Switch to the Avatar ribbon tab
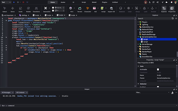The height and width of the screenshot is (111, 178). click(63, 2)
